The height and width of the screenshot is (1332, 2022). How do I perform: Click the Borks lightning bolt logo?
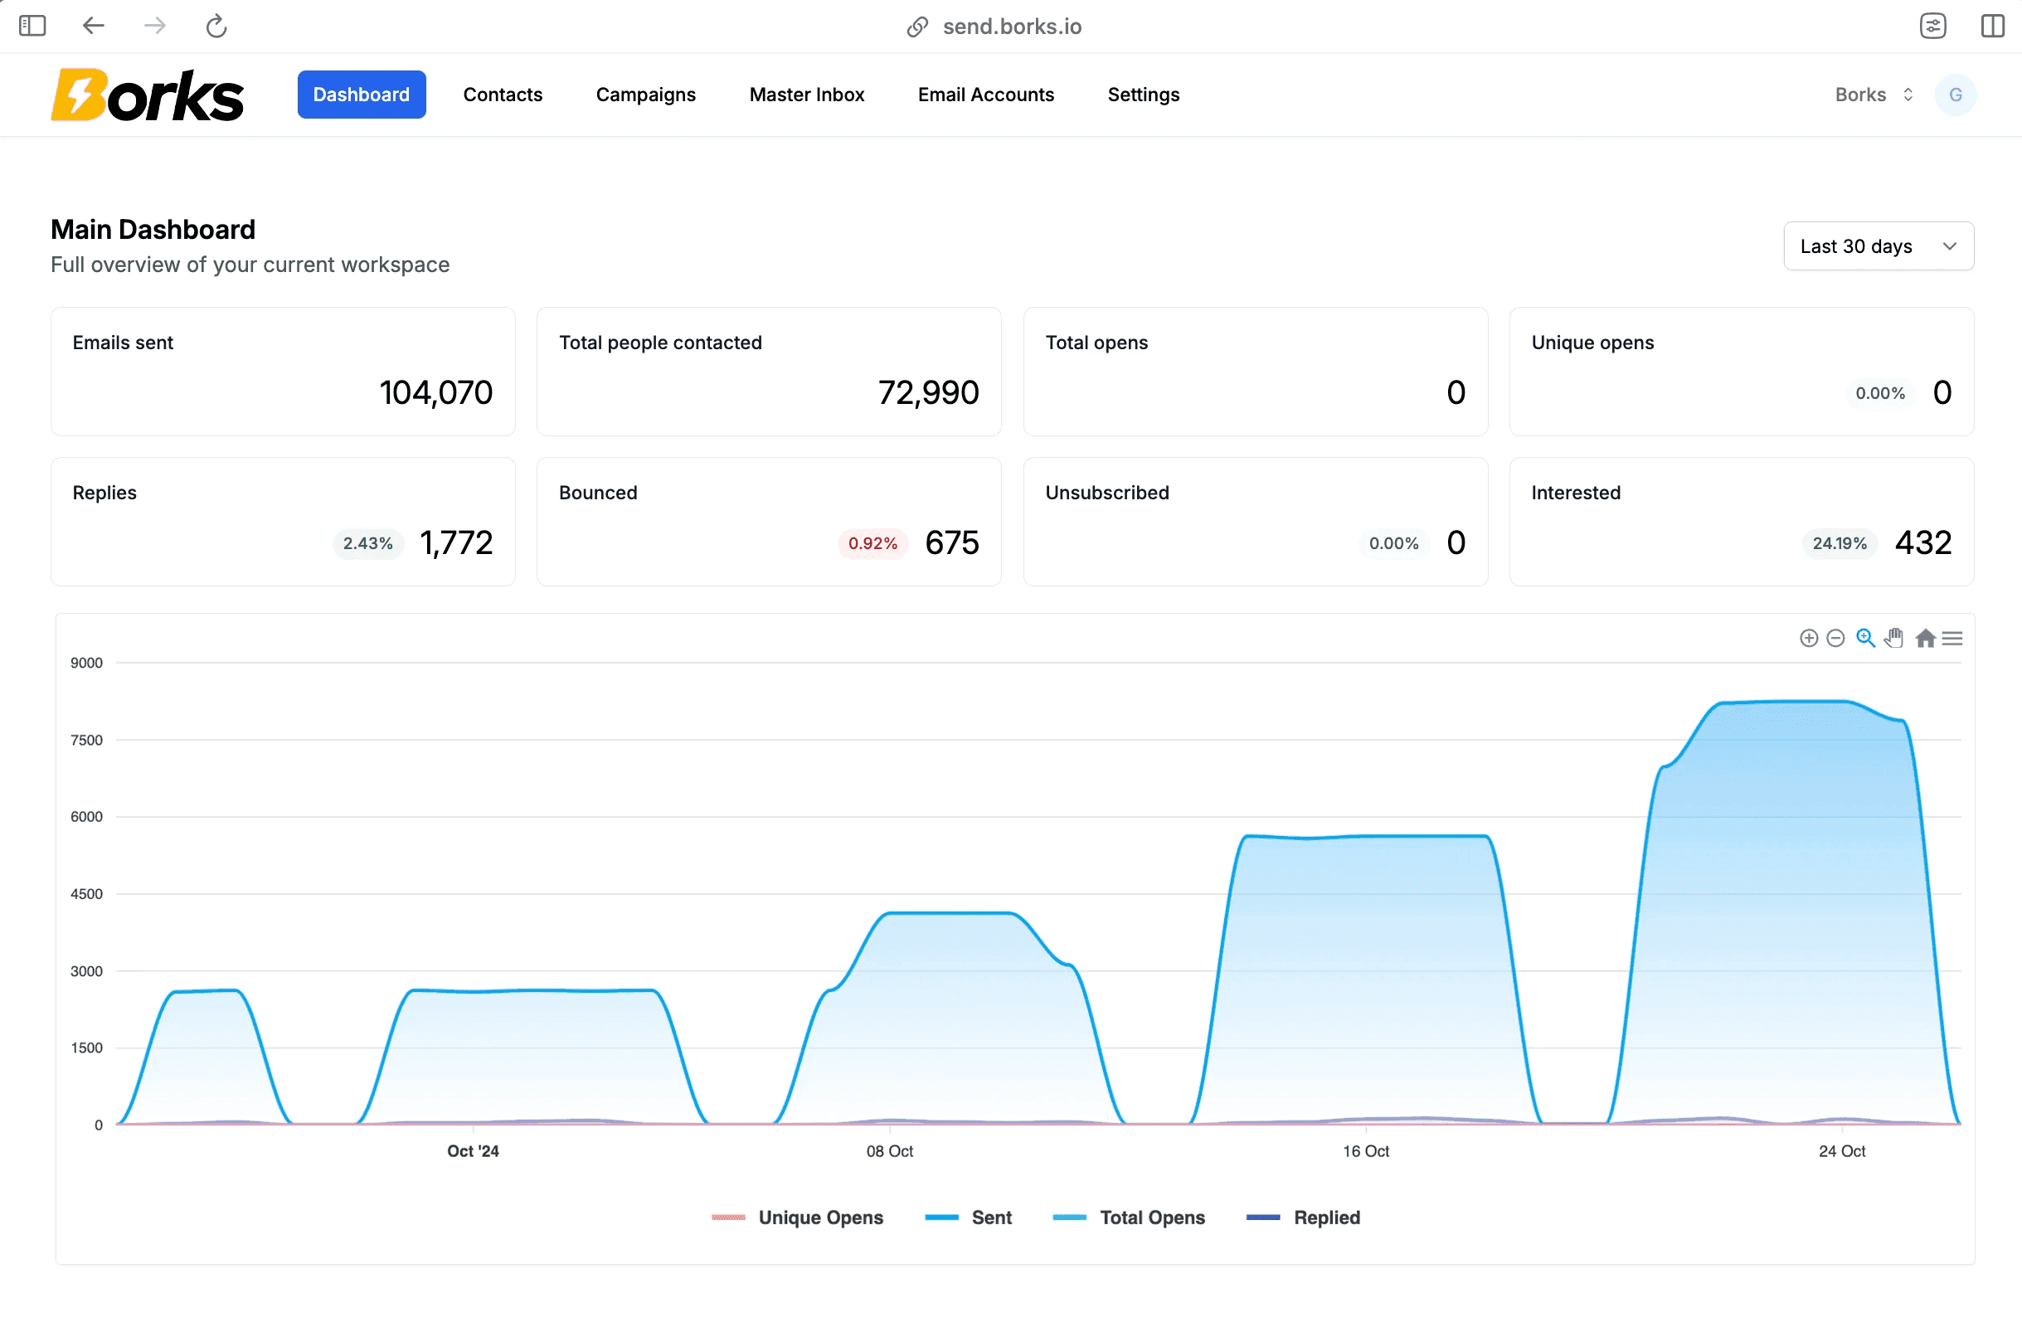coord(80,95)
